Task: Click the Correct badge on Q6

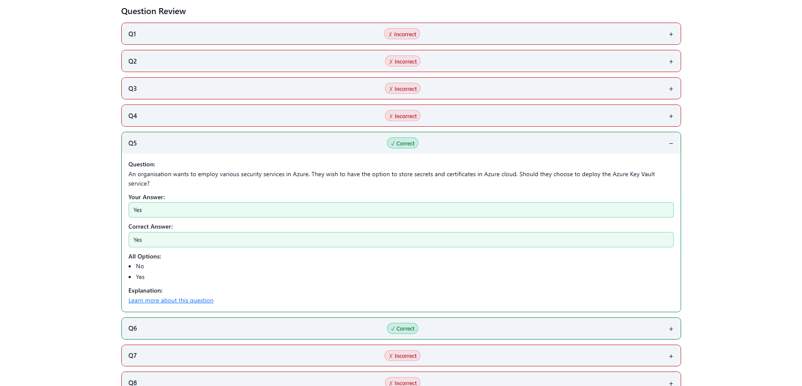Action: click(x=402, y=328)
